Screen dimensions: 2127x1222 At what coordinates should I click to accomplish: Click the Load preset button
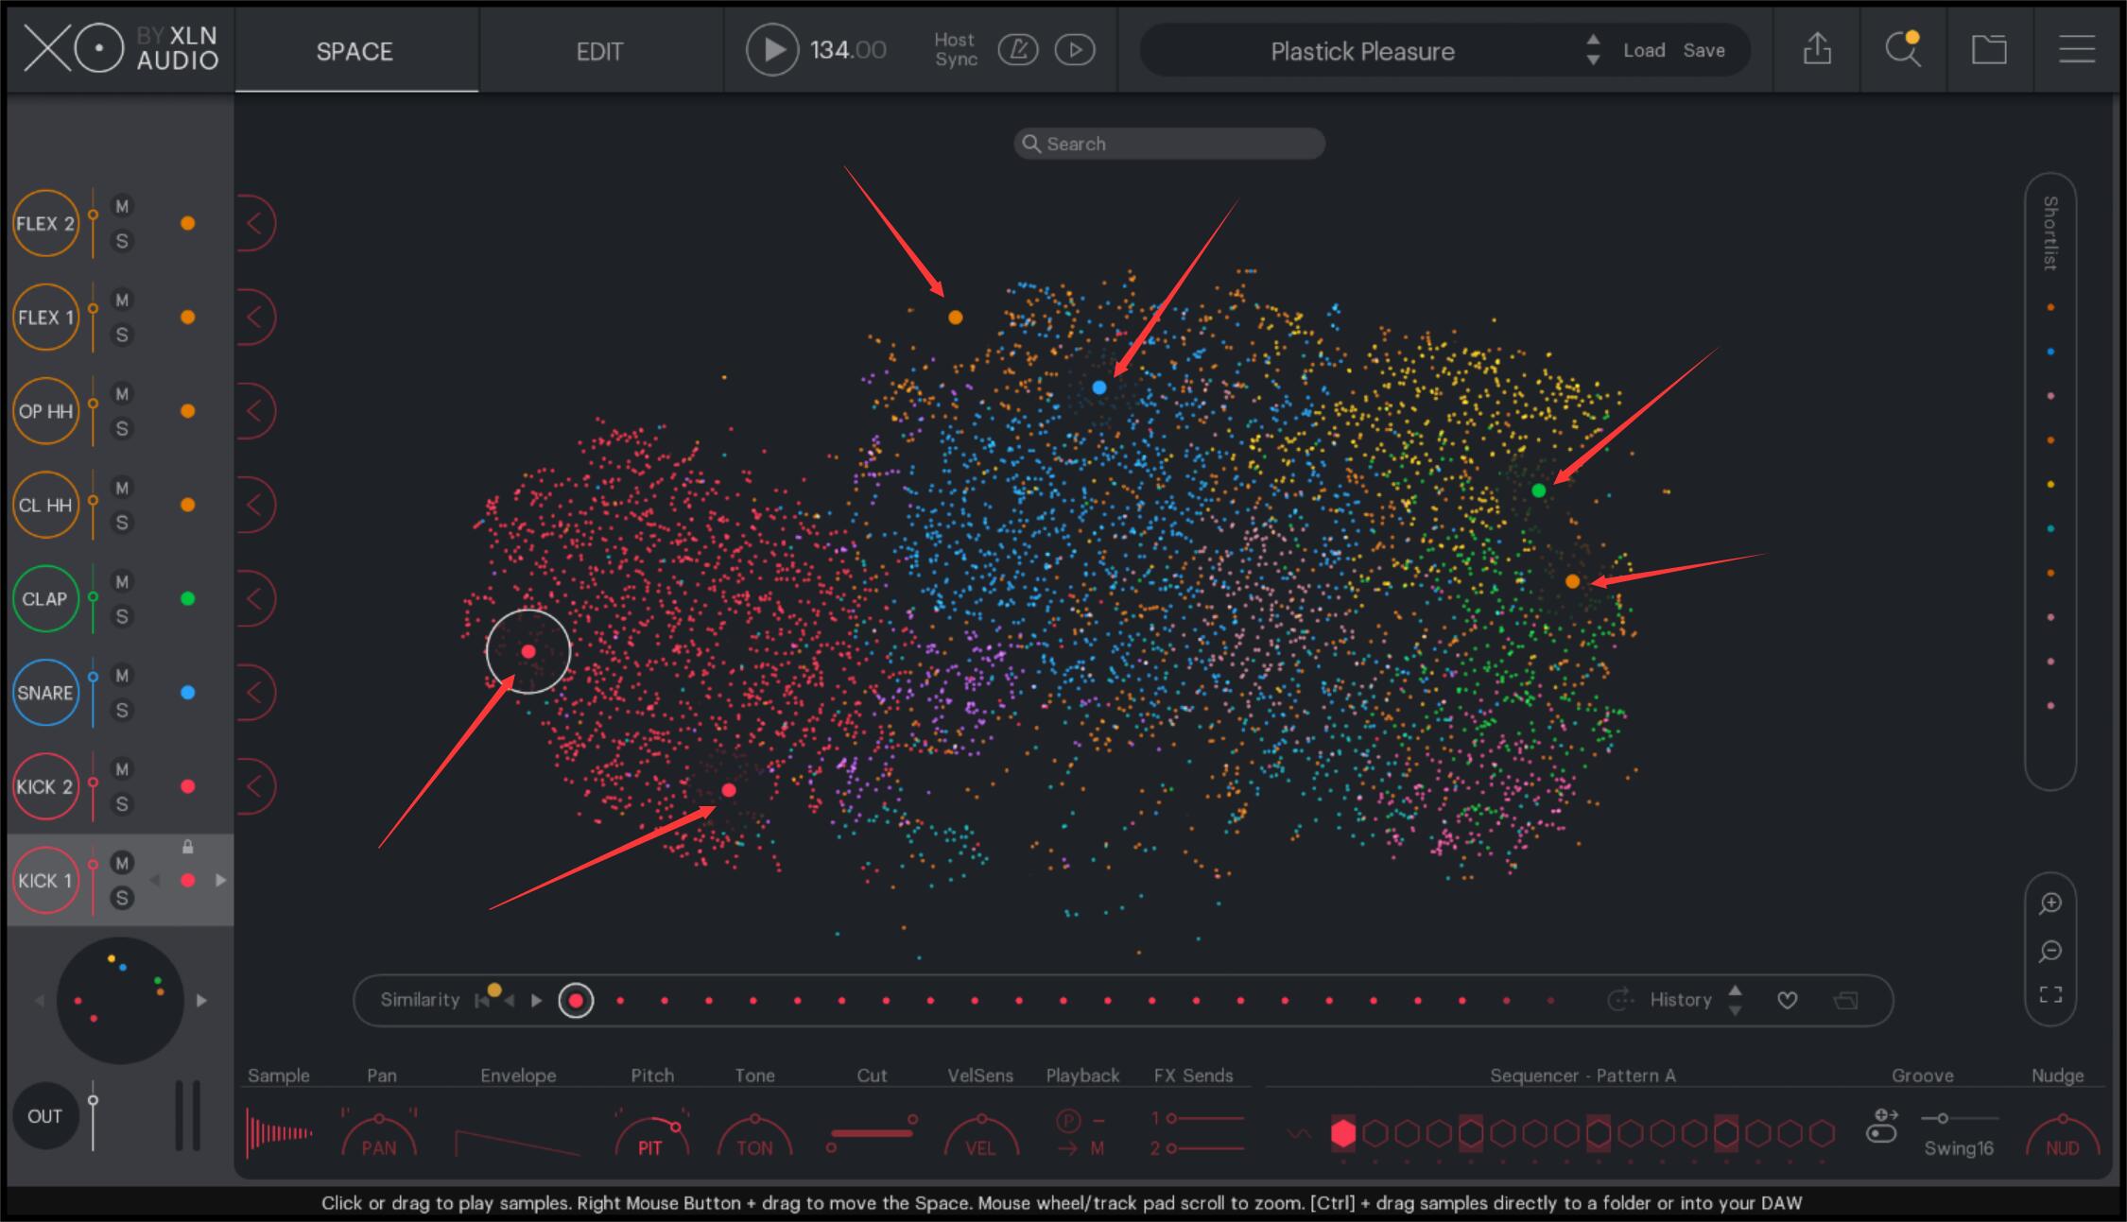[x=1644, y=51]
